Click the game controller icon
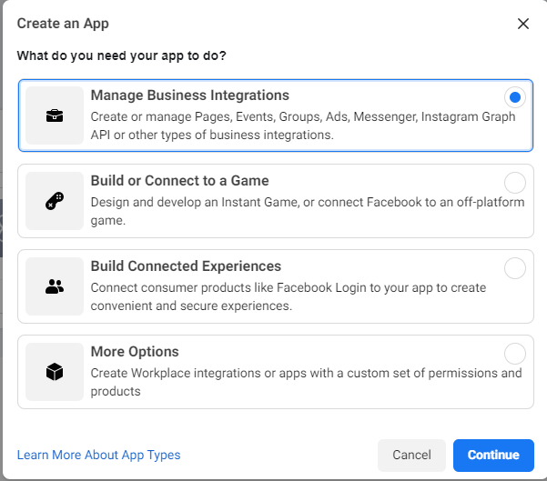547x481 pixels. (55, 201)
